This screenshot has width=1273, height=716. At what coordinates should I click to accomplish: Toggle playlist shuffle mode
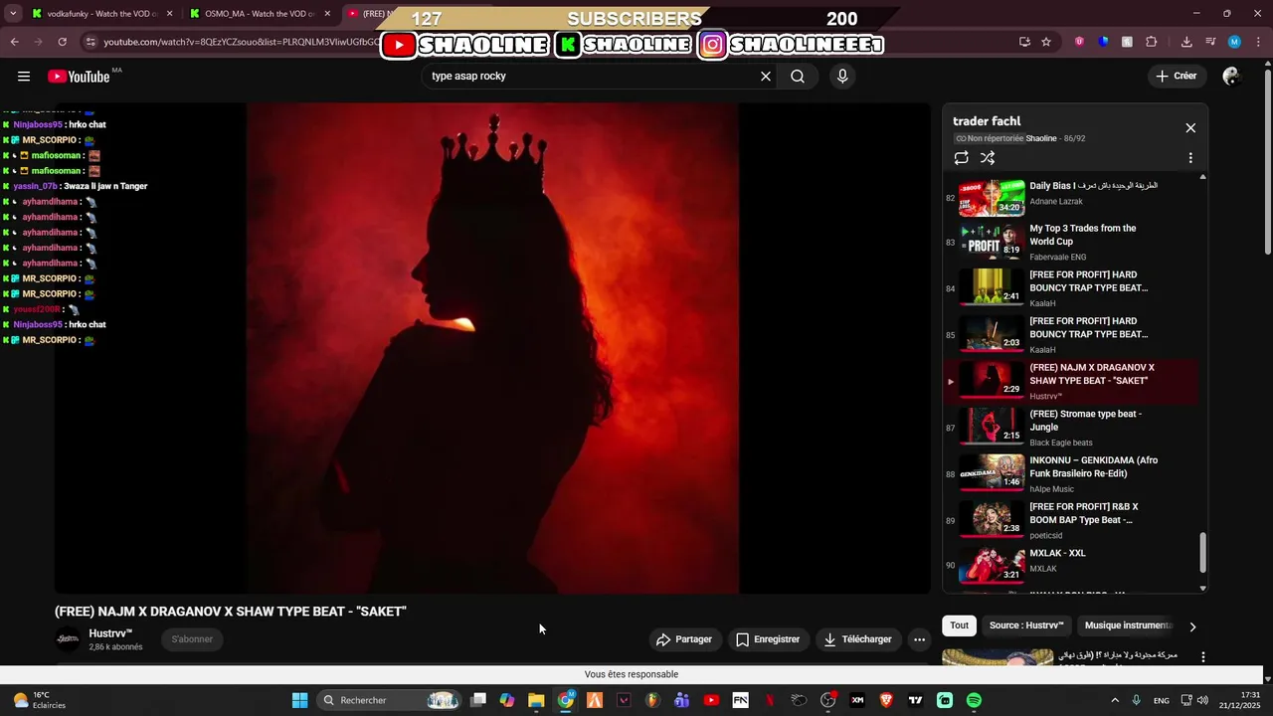pos(988,158)
